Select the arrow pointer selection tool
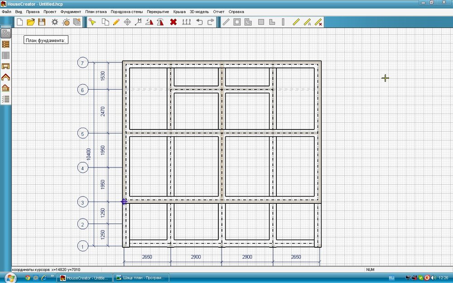The width and height of the screenshot is (453, 283). click(92, 22)
